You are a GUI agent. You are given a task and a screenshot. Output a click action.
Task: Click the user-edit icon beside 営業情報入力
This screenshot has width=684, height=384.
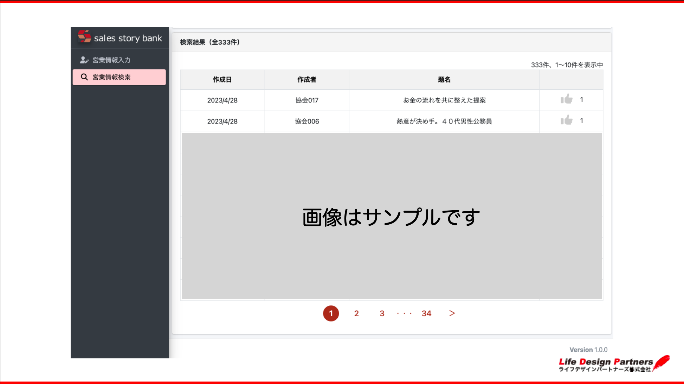click(x=84, y=60)
